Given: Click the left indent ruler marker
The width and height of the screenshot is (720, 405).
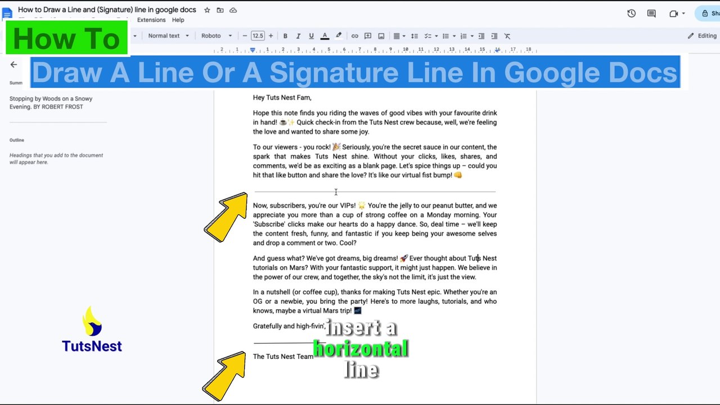Looking at the screenshot, I should click(253, 50).
